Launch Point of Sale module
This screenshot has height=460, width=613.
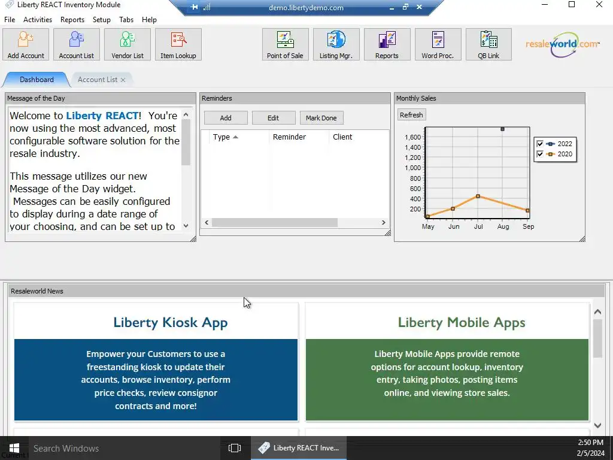coord(285,44)
